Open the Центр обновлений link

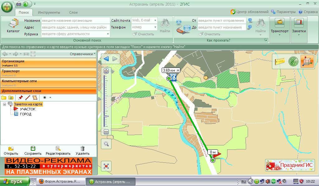click(249, 12)
